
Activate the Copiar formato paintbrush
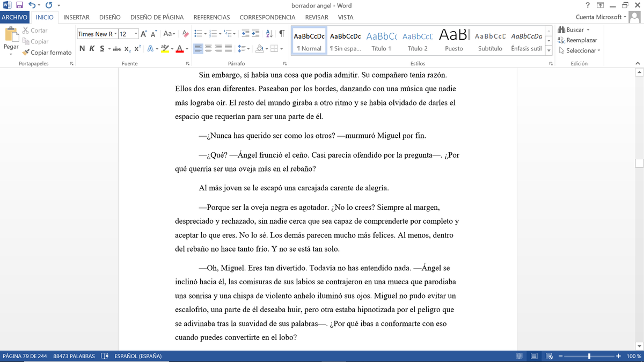(x=47, y=53)
